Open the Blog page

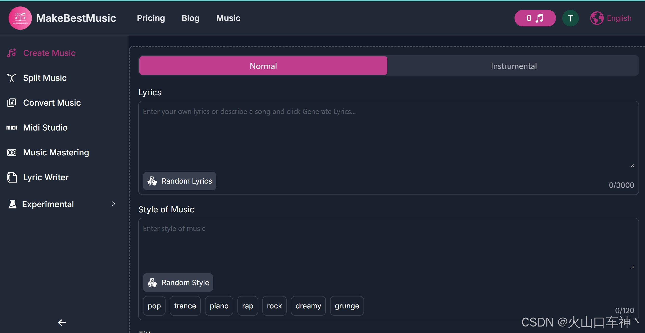tap(190, 18)
